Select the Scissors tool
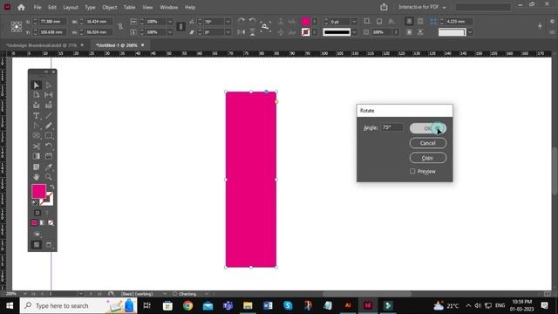 pyautogui.click(x=37, y=146)
